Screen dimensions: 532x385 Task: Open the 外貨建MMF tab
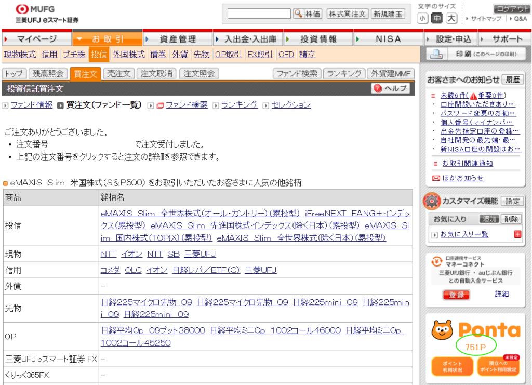pos(391,73)
